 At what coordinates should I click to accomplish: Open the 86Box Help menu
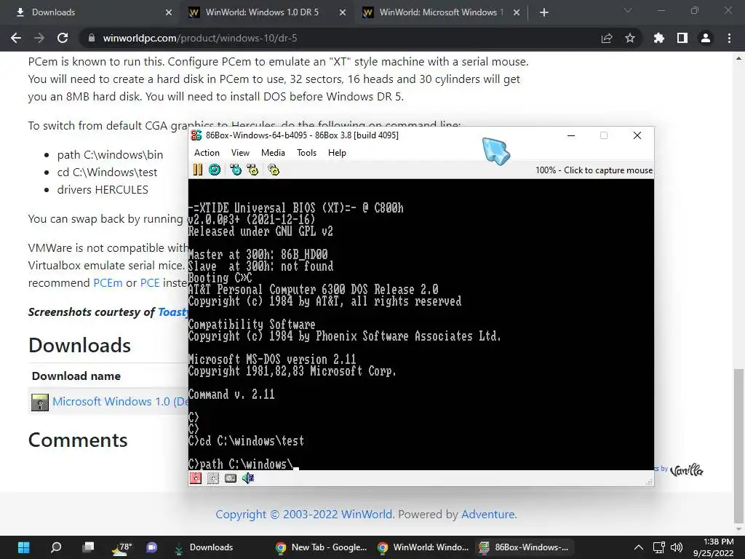337,153
